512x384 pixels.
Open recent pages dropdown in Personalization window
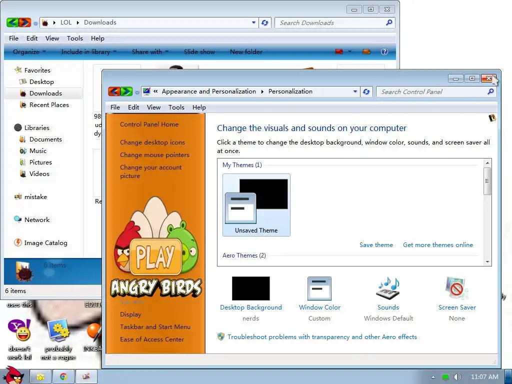tap(137, 92)
